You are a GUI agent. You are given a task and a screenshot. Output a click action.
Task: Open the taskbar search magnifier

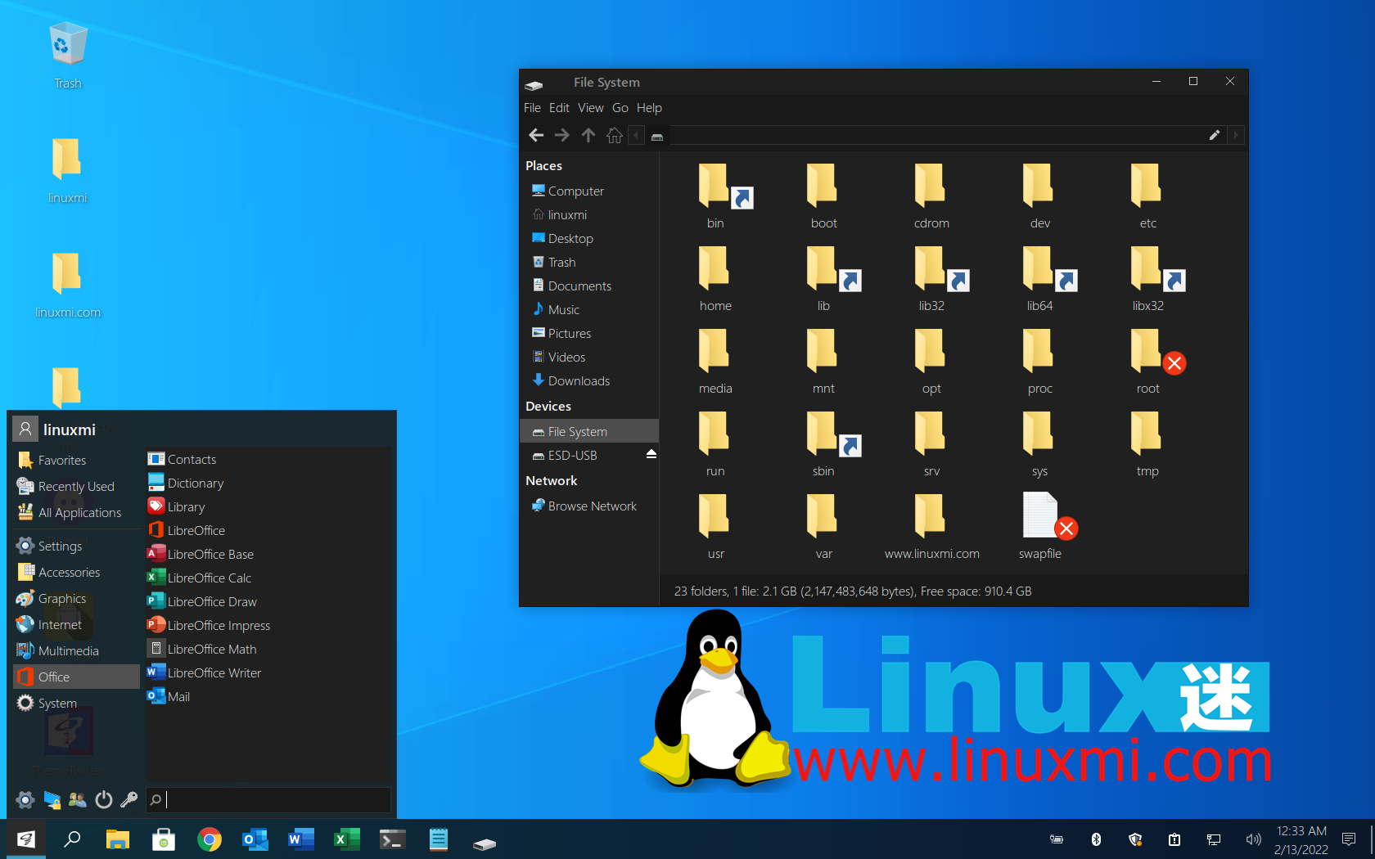(x=72, y=839)
